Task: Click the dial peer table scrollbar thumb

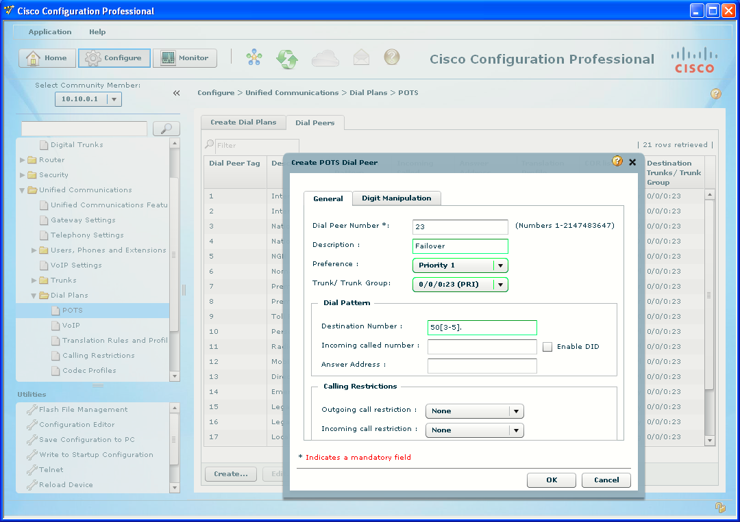Action: (709, 295)
